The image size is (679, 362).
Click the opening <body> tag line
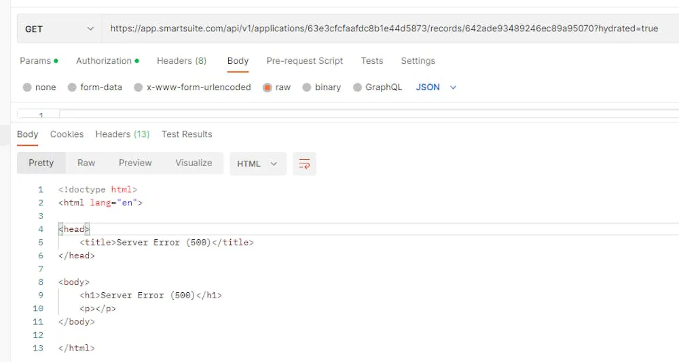click(x=74, y=282)
